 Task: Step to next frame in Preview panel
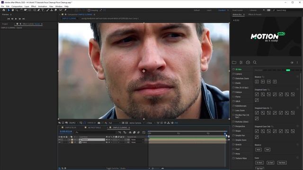point(20,19)
